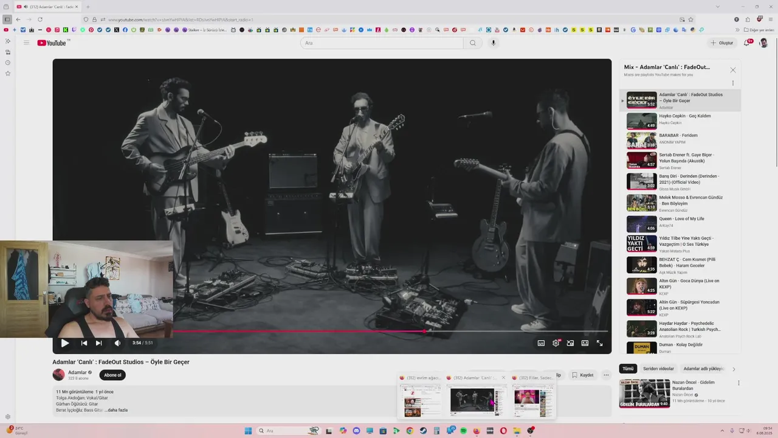Image resolution: width=778 pixels, height=438 pixels.
Task: Bookmark this page star icon
Action: [690, 19]
